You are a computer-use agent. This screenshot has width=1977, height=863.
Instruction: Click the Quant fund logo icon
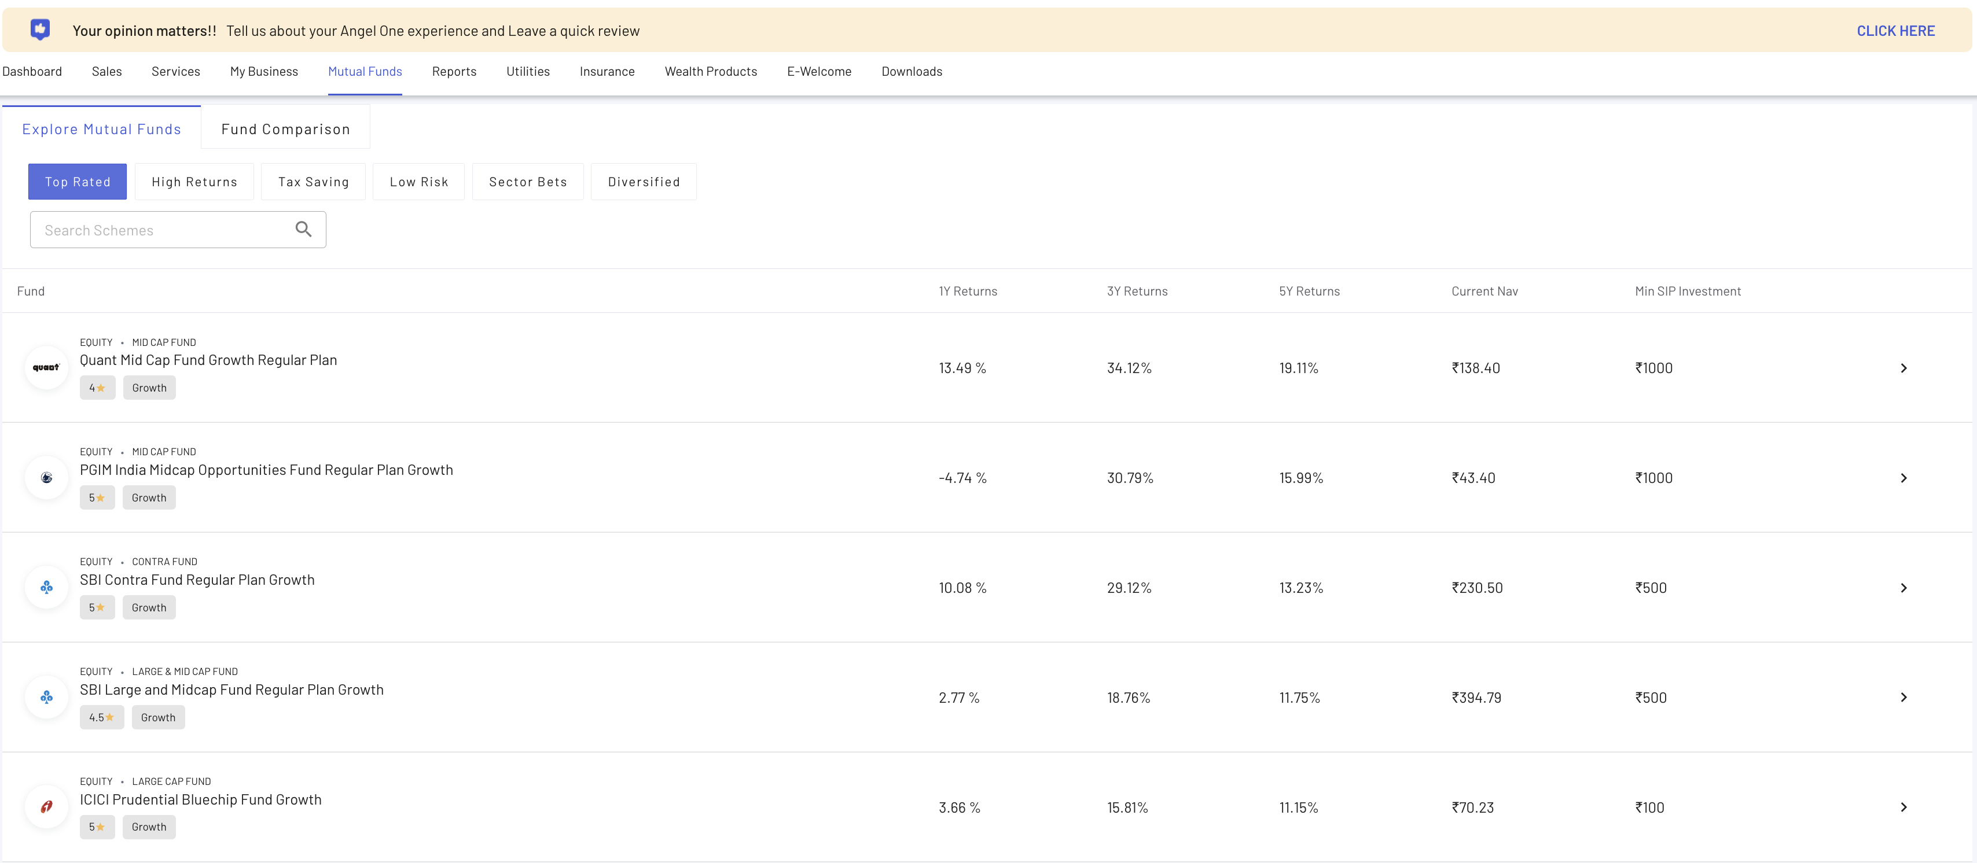pyautogui.click(x=46, y=367)
